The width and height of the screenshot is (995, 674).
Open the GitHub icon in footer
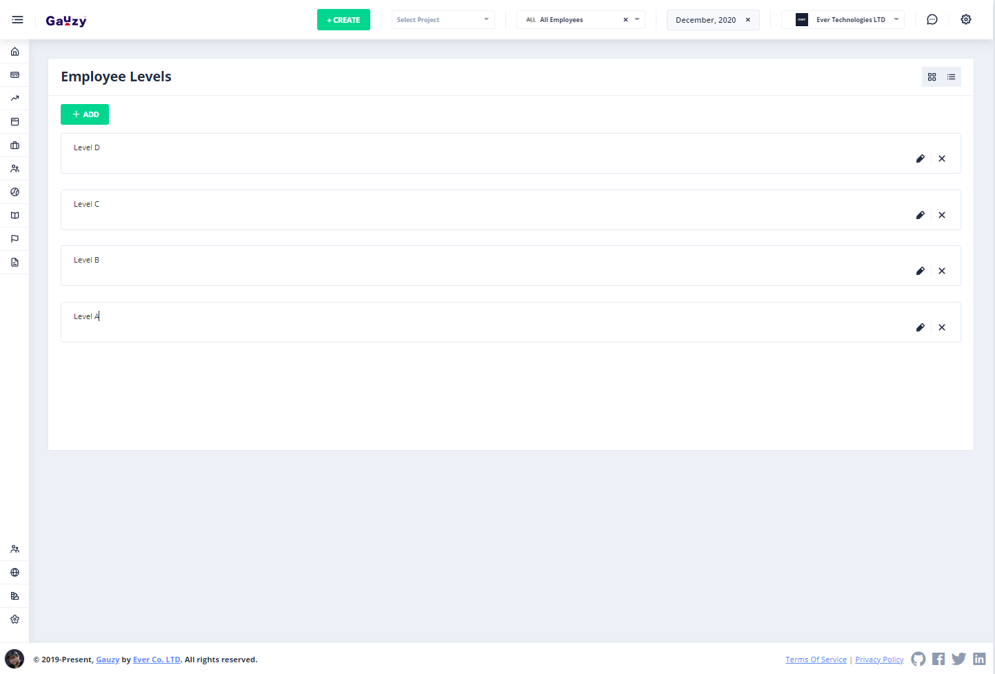pyautogui.click(x=918, y=659)
